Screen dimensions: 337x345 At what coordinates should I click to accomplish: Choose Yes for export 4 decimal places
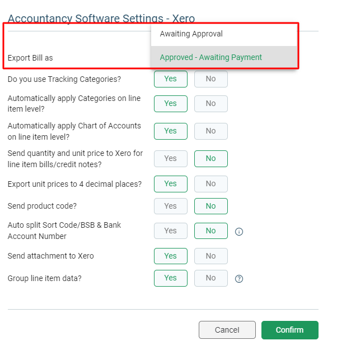tap(171, 184)
